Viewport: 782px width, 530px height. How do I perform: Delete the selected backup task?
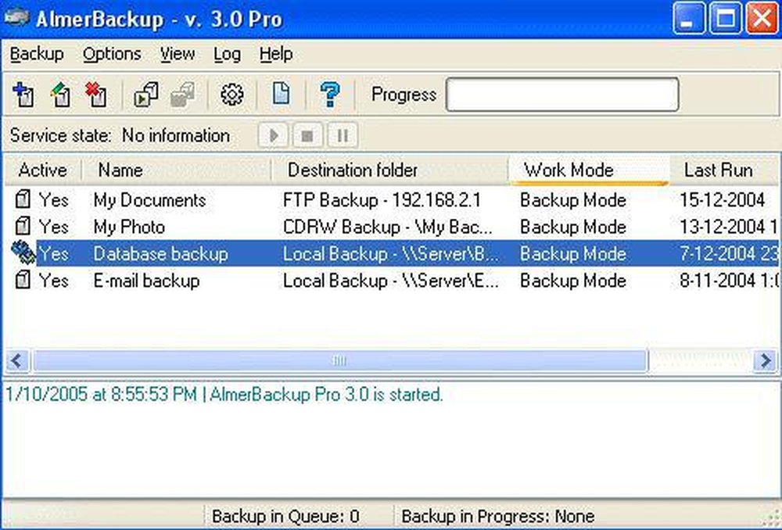point(95,94)
